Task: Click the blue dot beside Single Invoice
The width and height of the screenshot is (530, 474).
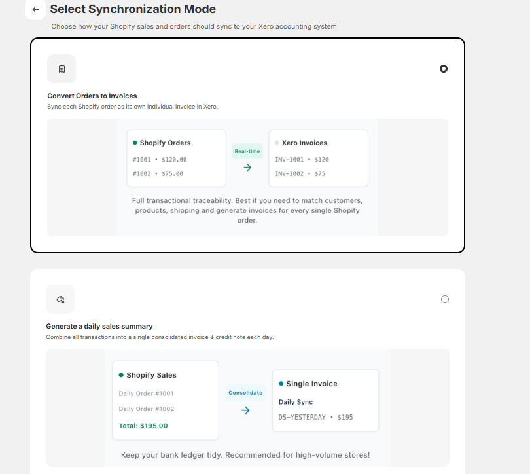Action: [281, 384]
